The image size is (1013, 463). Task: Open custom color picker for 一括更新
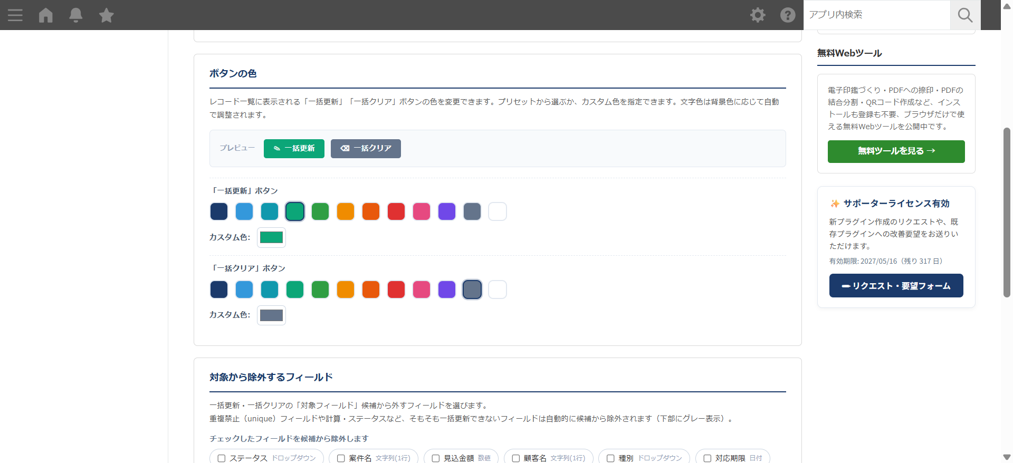271,237
